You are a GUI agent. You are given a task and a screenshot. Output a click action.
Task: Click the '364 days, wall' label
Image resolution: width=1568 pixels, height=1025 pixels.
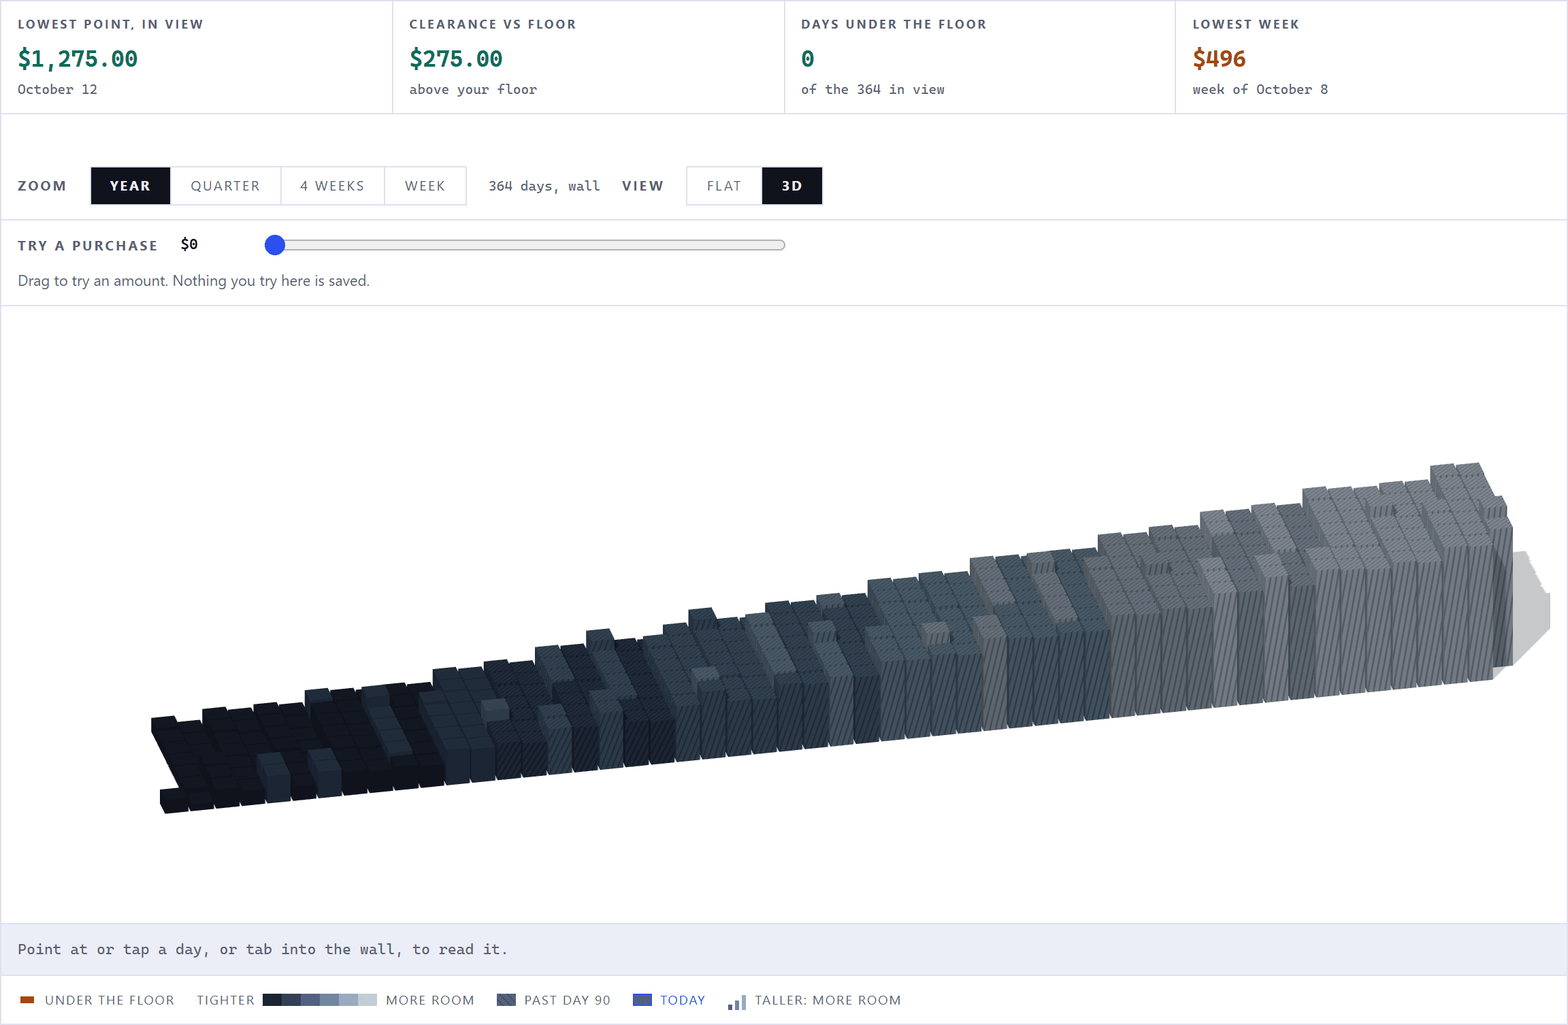544,186
